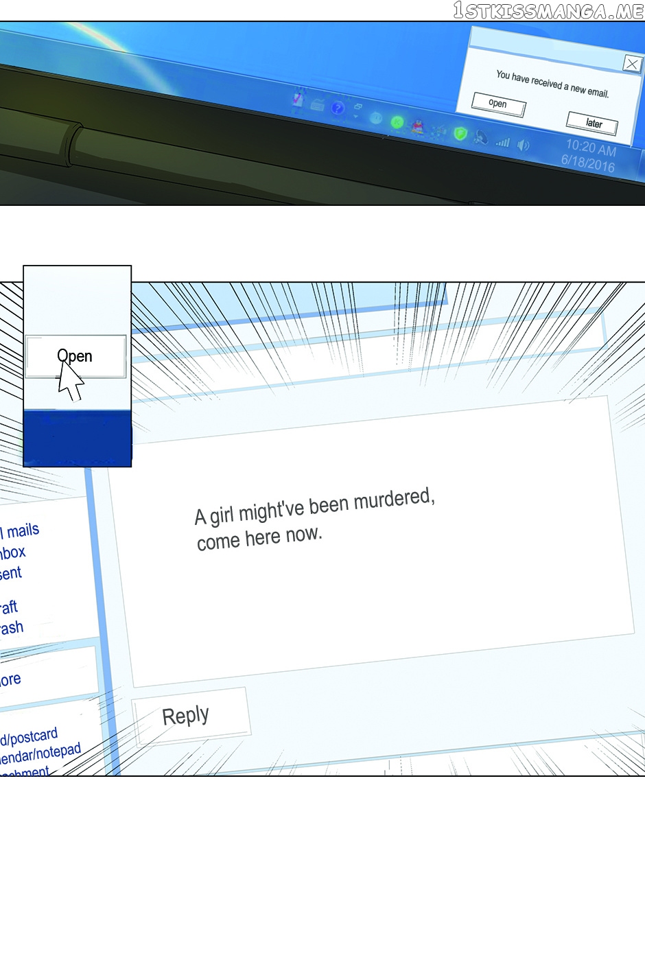Click the email body text about a girl

[315, 519]
